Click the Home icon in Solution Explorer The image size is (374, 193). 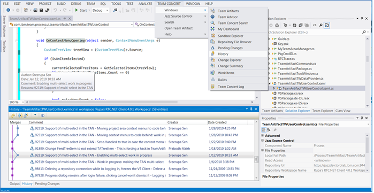click(x=277, y=25)
